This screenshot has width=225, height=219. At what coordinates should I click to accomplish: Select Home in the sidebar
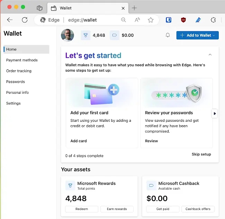(x=26, y=49)
